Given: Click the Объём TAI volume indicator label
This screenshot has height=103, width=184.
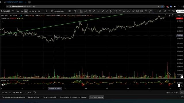Looking at the screenshot, I should (x=5, y=18).
